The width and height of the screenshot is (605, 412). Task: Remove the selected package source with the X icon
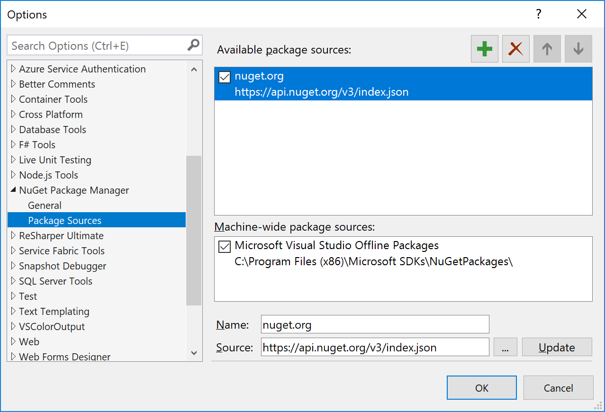coord(515,48)
